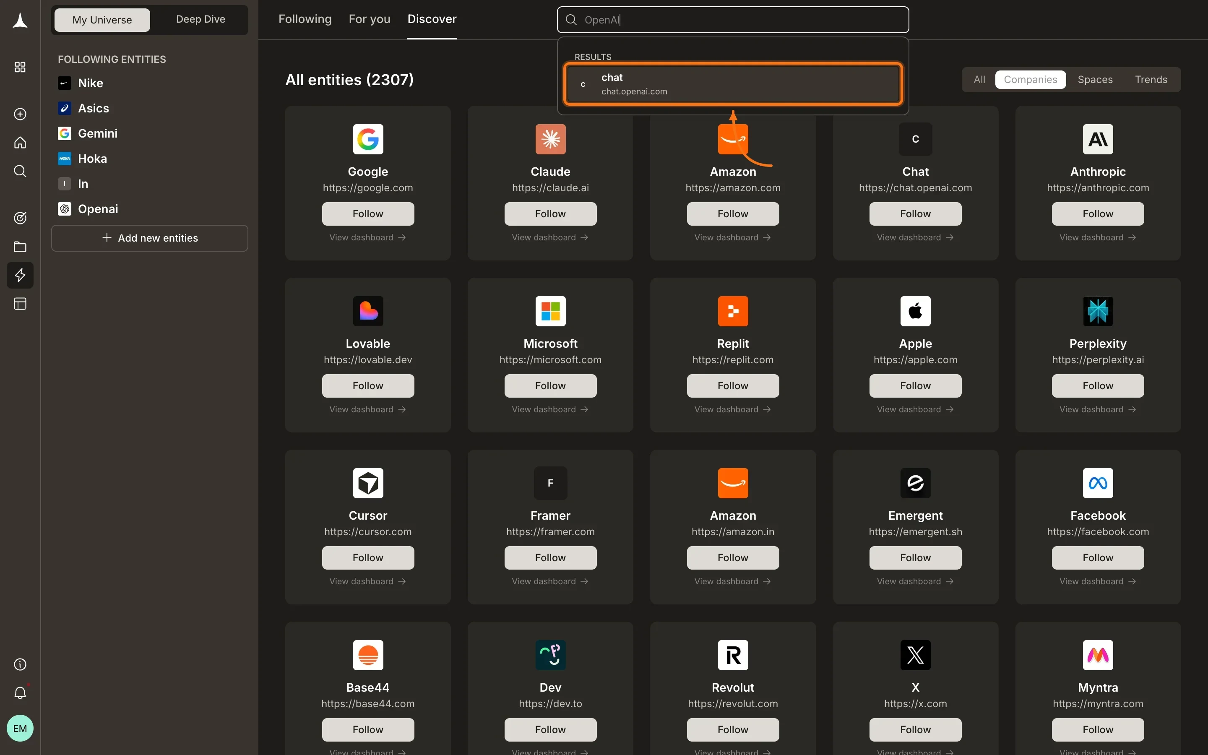Filter entities by Companies
This screenshot has width=1208, height=755.
click(x=1030, y=79)
